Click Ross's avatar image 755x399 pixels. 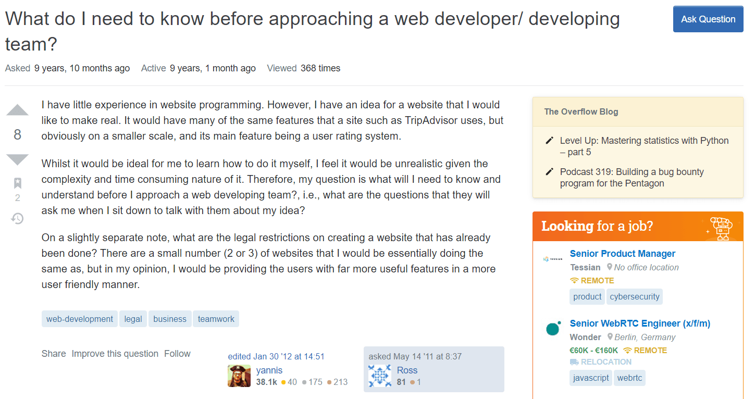380,375
